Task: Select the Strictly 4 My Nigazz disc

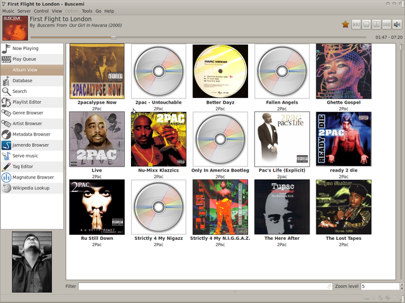Action: (159, 207)
